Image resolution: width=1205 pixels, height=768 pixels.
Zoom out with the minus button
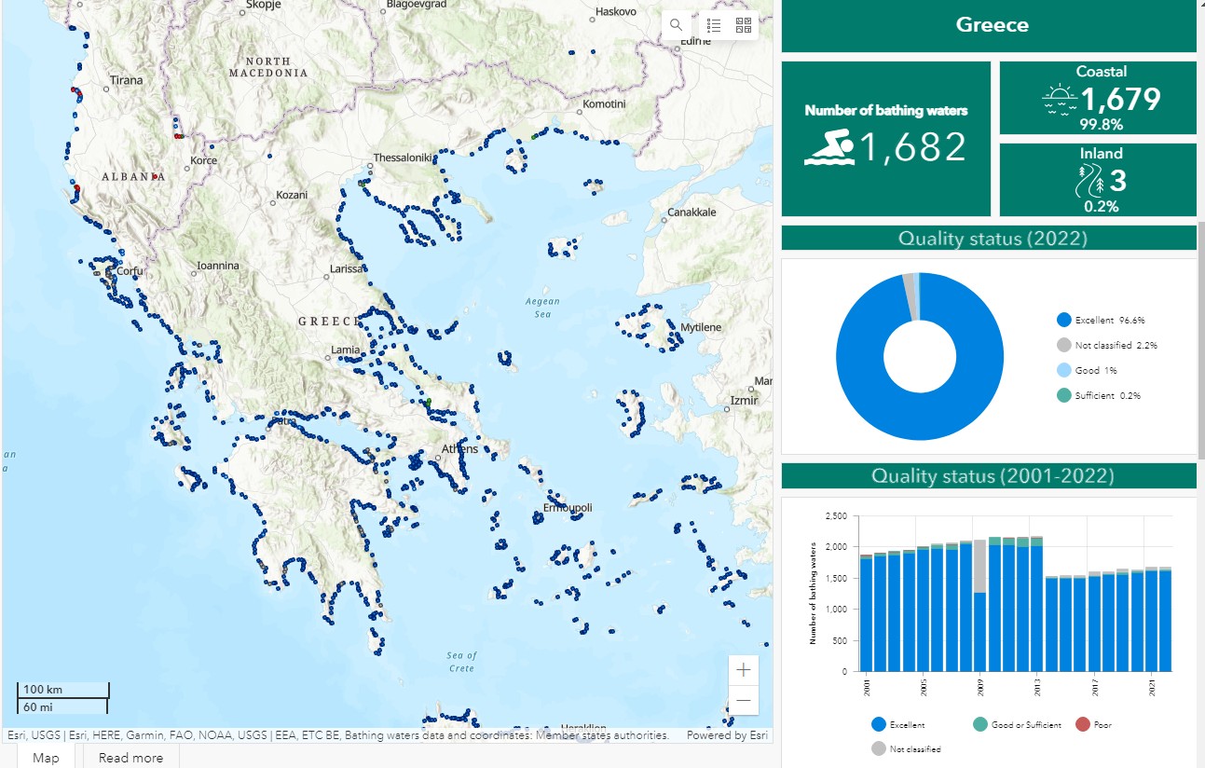pyautogui.click(x=743, y=700)
